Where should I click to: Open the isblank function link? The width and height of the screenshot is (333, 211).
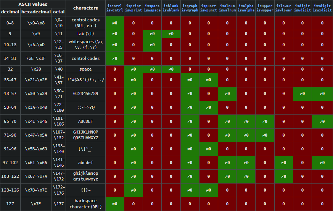171,6
